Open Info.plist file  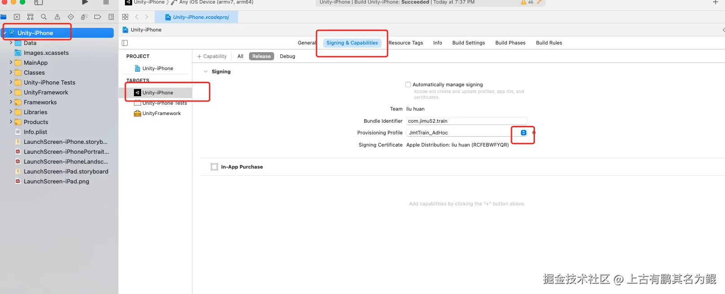coord(36,132)
